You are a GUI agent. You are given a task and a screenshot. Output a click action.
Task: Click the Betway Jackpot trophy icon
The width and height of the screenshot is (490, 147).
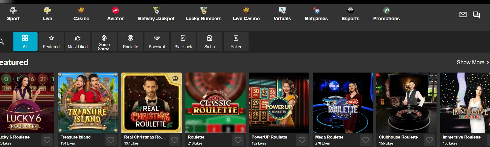(156, 10)
